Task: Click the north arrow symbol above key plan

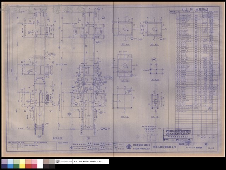Action: pyautogui.click(x=154, y=59)
